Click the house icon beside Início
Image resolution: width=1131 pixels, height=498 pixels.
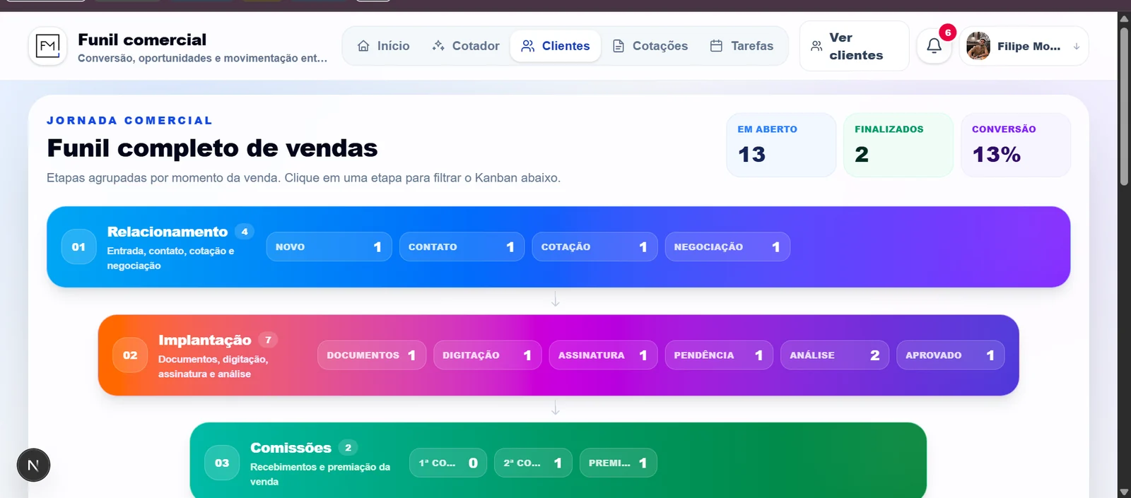(x=363, y=46)
